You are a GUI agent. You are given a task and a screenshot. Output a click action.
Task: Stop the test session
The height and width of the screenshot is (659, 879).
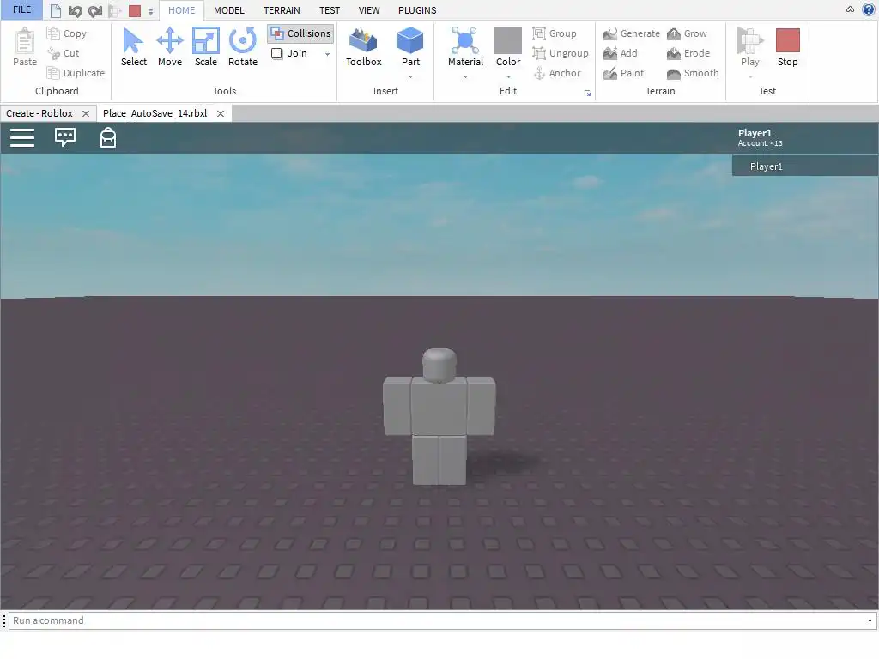pyautogui.click(x=787, y=48)
